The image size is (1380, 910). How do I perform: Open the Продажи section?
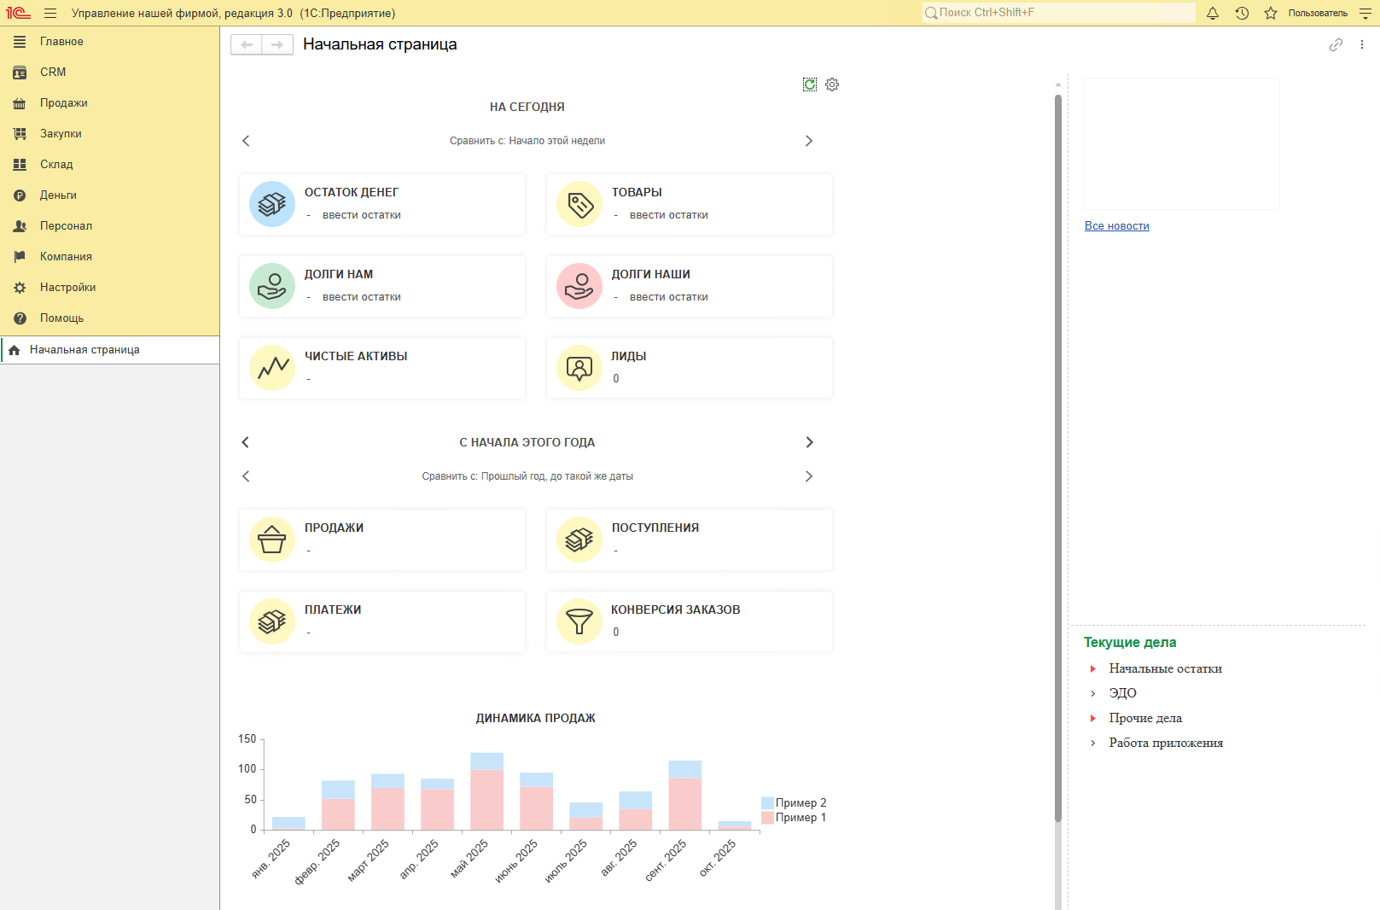tap(63, 103)
